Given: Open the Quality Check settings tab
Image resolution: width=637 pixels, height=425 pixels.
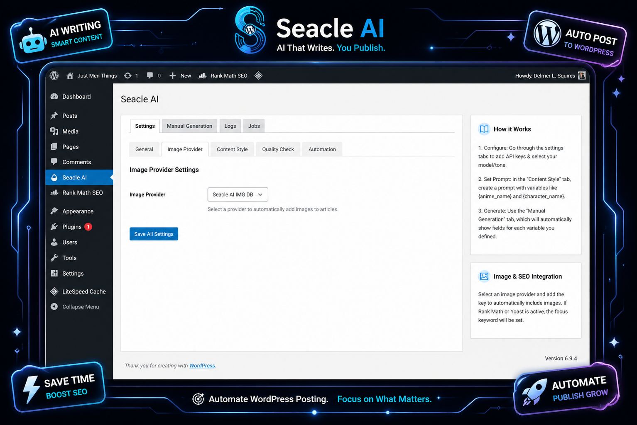Looking at the screenshot, I should point(278,149).
